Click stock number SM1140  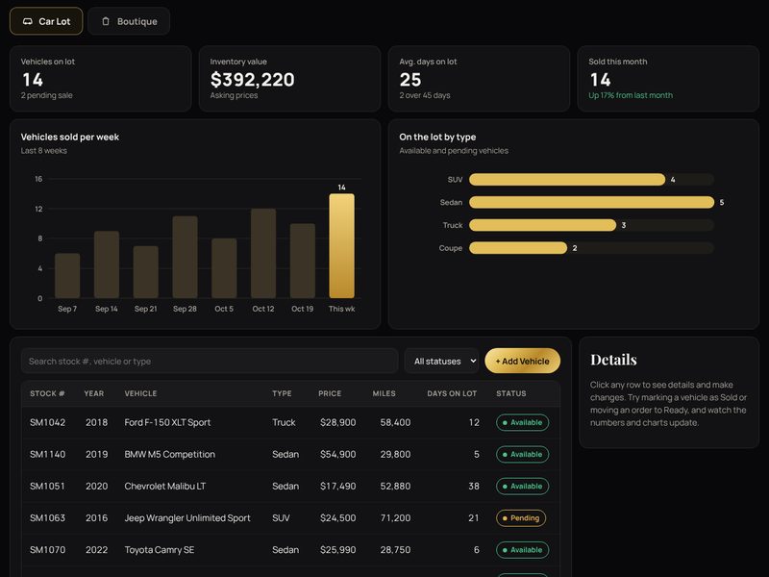pos(47,454)
